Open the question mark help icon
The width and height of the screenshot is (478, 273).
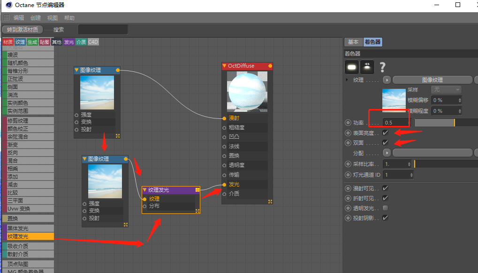(x=382, y=67)
